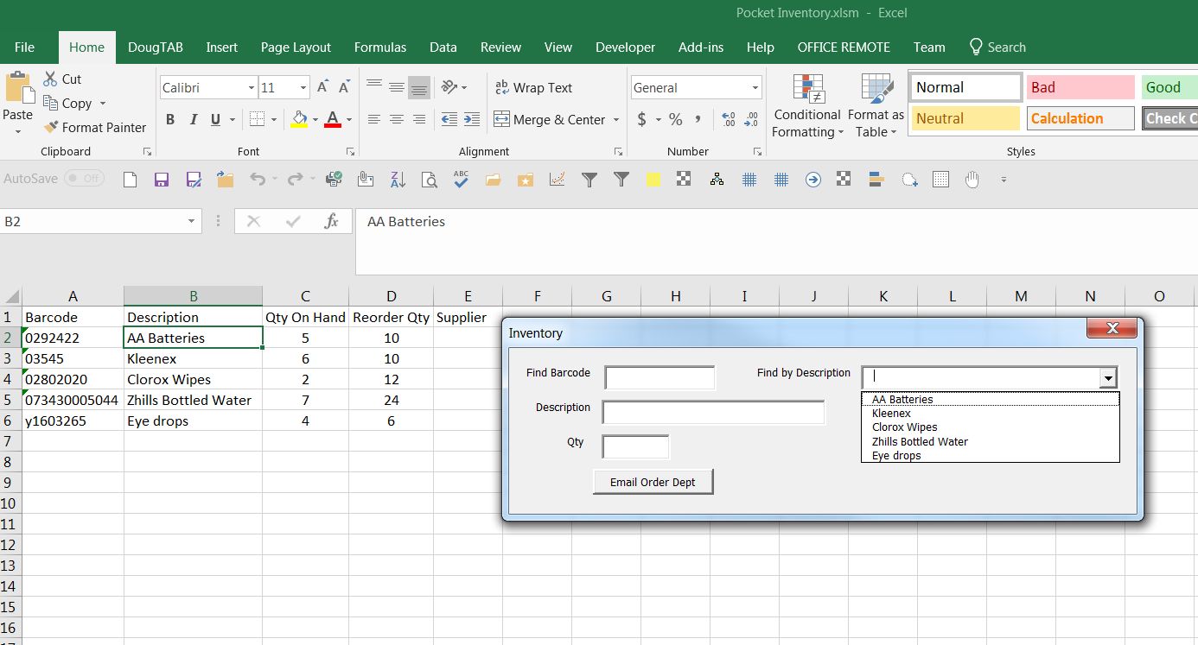Image resolution: width=1198 pixels, height=645 pixels.
Task: Choose Clorox Wipes from the dropdown list
Action: coord(904,427)
